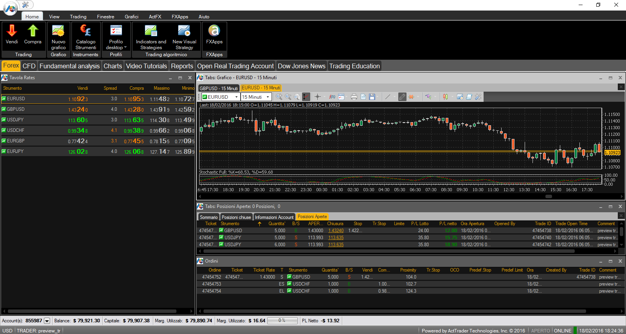Open the account 855987 dropdown arrow

click(x=47, y=321)
